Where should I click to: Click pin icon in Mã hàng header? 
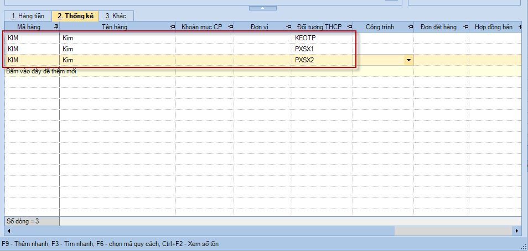pyautogui.click(x=56, y=27)
